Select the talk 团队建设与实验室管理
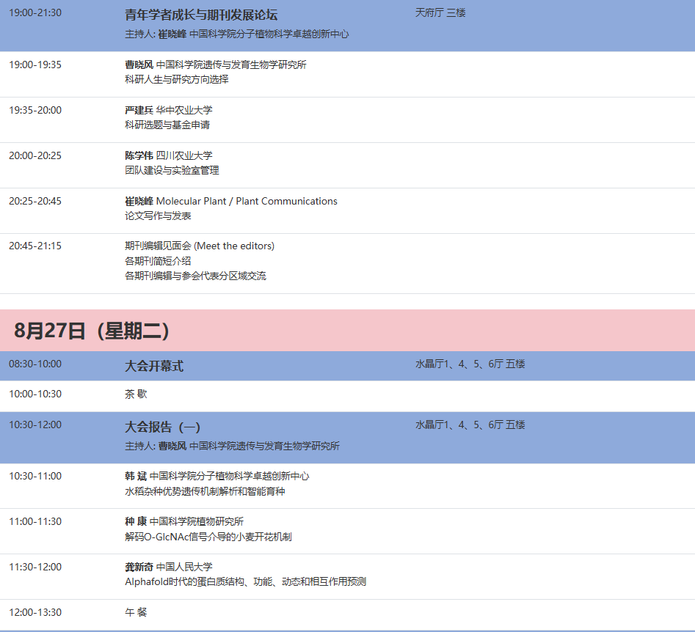 pos(172,170)
